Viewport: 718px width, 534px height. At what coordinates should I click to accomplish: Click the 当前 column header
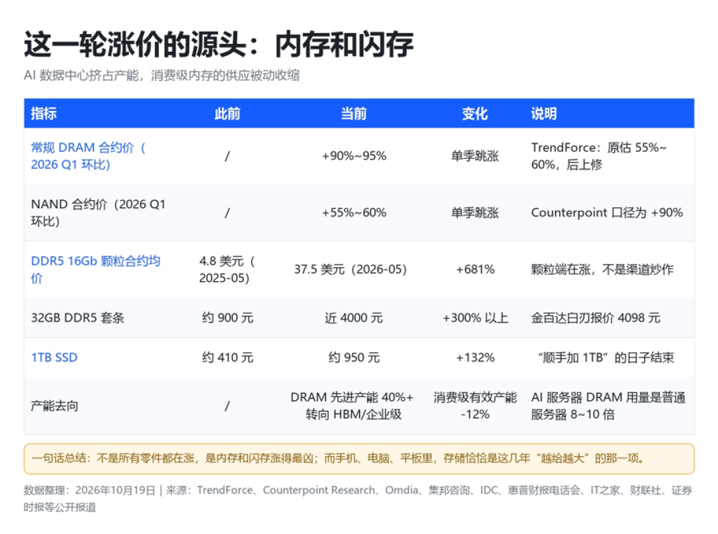[x=354, y=113]
